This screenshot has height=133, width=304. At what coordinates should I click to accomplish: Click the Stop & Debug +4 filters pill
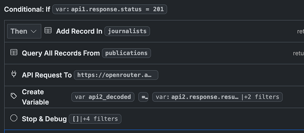point(95,119)
